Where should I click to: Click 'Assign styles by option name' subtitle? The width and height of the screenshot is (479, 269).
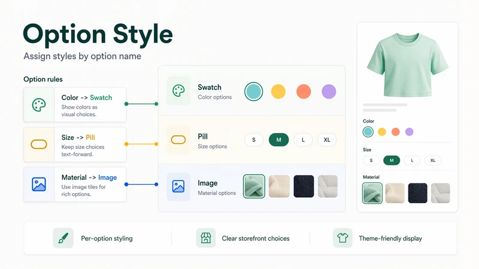(83, 56)
